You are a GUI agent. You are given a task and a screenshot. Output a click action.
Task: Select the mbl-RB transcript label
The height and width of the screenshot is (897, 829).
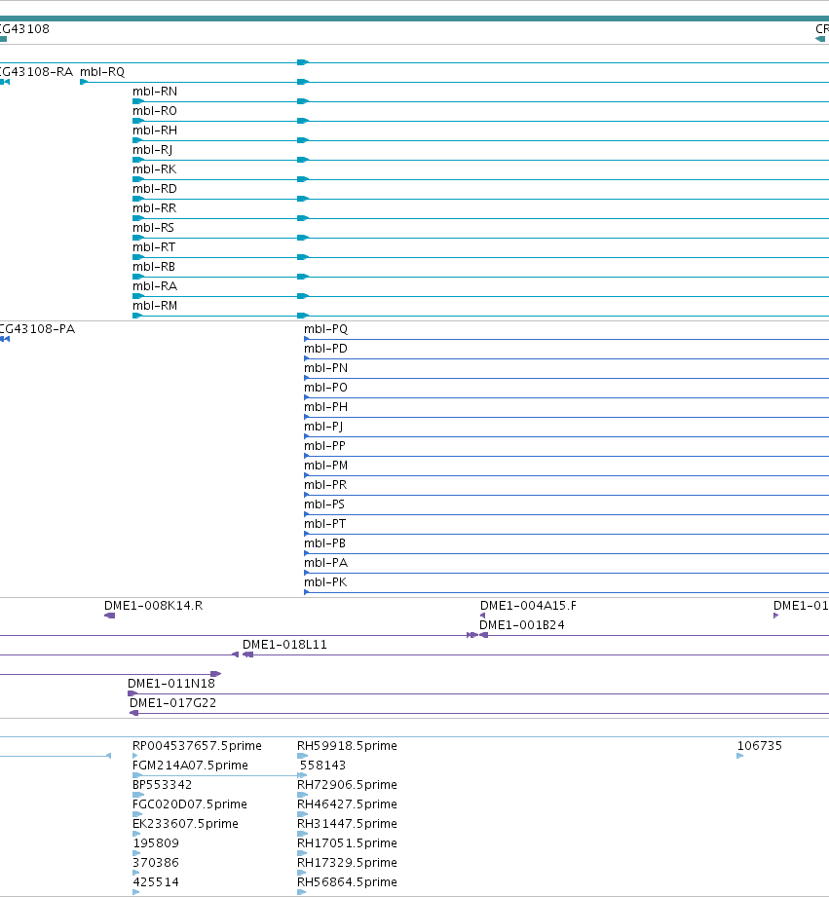pos(154,267)
